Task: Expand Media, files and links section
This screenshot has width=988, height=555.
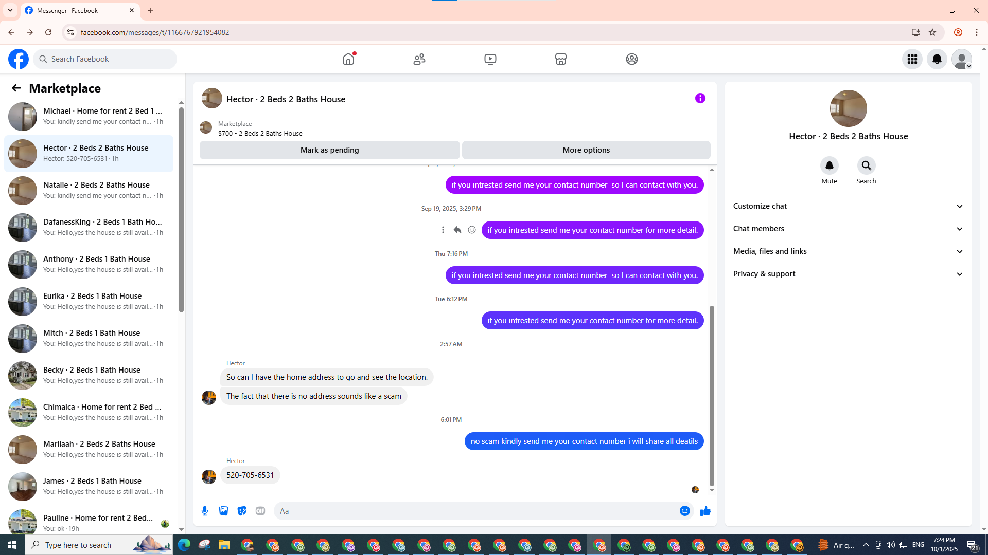Action: pos(849,251)
